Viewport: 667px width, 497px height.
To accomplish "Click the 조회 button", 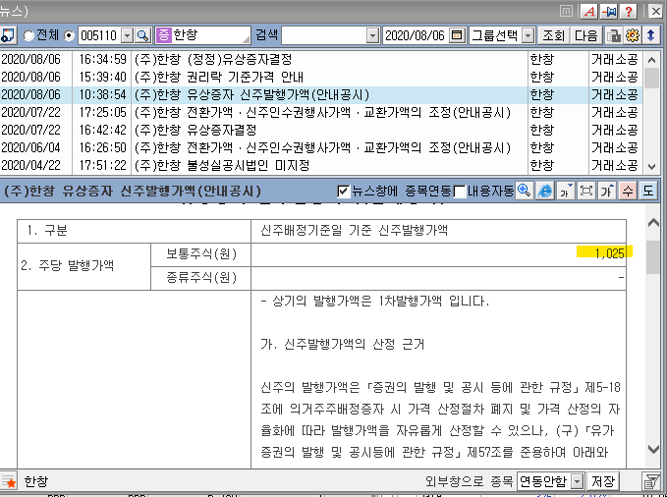I will tap(553, 35).
